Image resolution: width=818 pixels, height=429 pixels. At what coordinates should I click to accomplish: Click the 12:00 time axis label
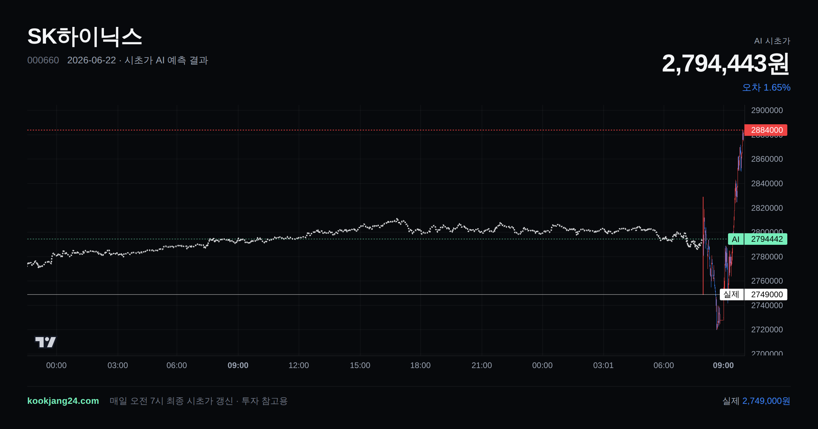tap(299, 365)
